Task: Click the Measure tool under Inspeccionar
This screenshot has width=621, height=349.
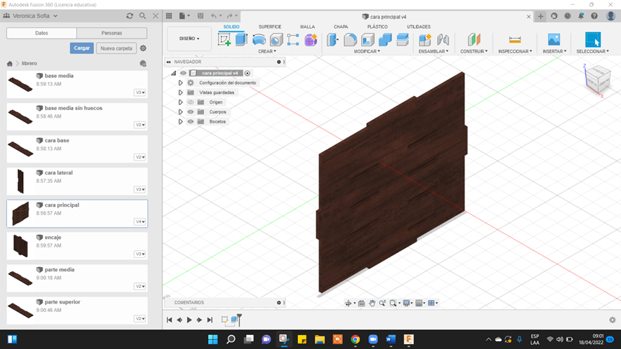Action: (514, 40)
